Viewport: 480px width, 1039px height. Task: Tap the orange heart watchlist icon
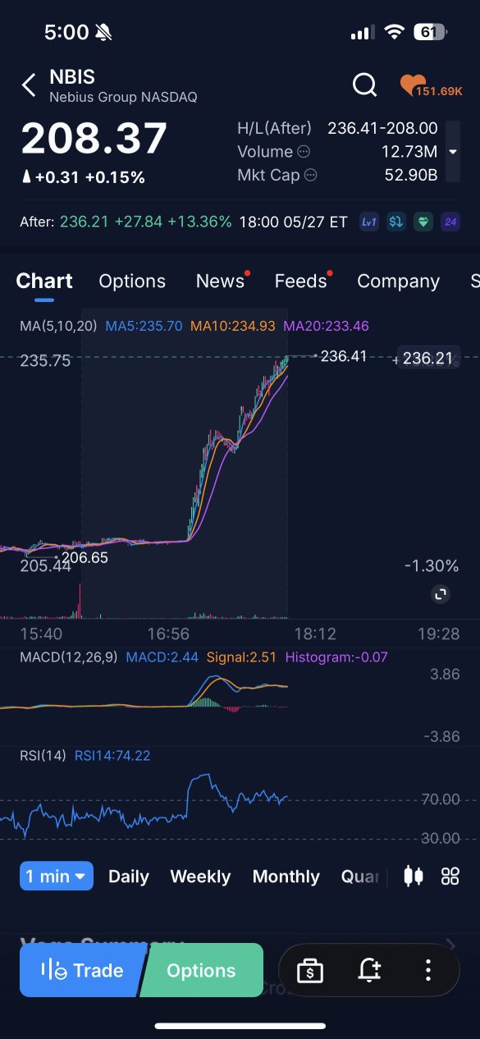pos(409,85)
